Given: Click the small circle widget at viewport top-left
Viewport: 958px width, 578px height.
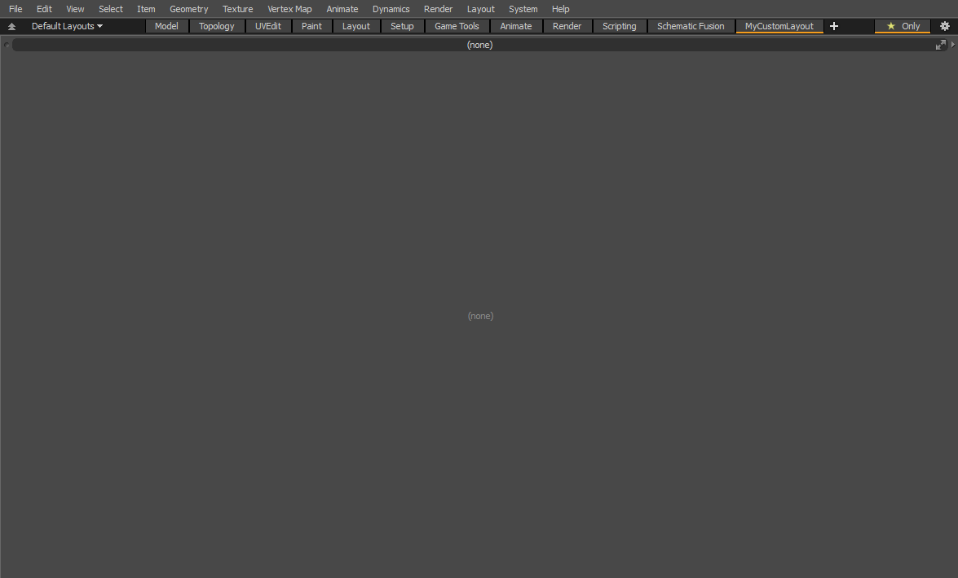Looking at the screenshot, I should pos(7,45).
